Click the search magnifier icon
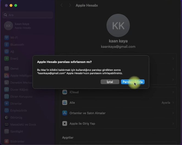This screenshot has width=182, height=145. 5,15
